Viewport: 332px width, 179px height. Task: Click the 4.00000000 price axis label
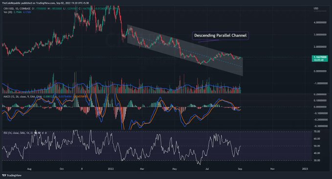coord(320,22)
